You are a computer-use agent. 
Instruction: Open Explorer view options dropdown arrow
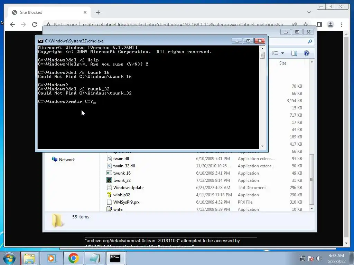(x=282, y=53)
